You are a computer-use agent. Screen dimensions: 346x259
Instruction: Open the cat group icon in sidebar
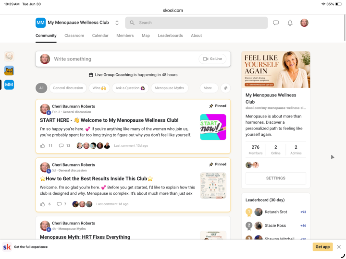coord(9,71)
